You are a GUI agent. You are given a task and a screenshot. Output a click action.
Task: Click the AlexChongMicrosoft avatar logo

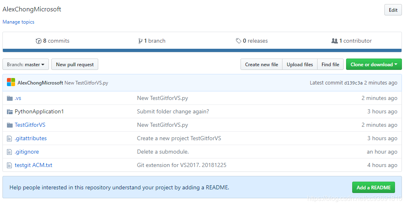pos(11,82)
